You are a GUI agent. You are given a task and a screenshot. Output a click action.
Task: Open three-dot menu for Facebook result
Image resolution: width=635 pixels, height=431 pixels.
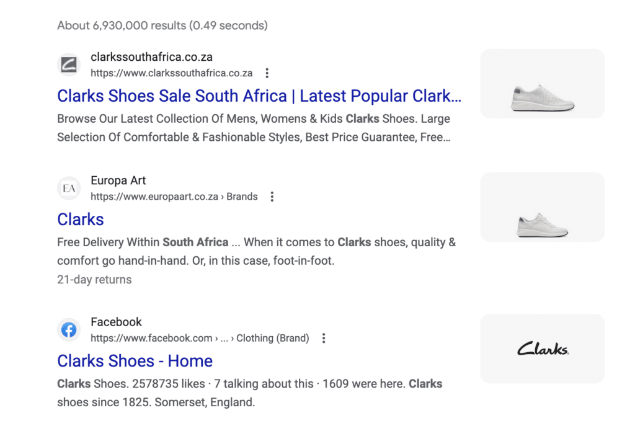coord(323,339)
